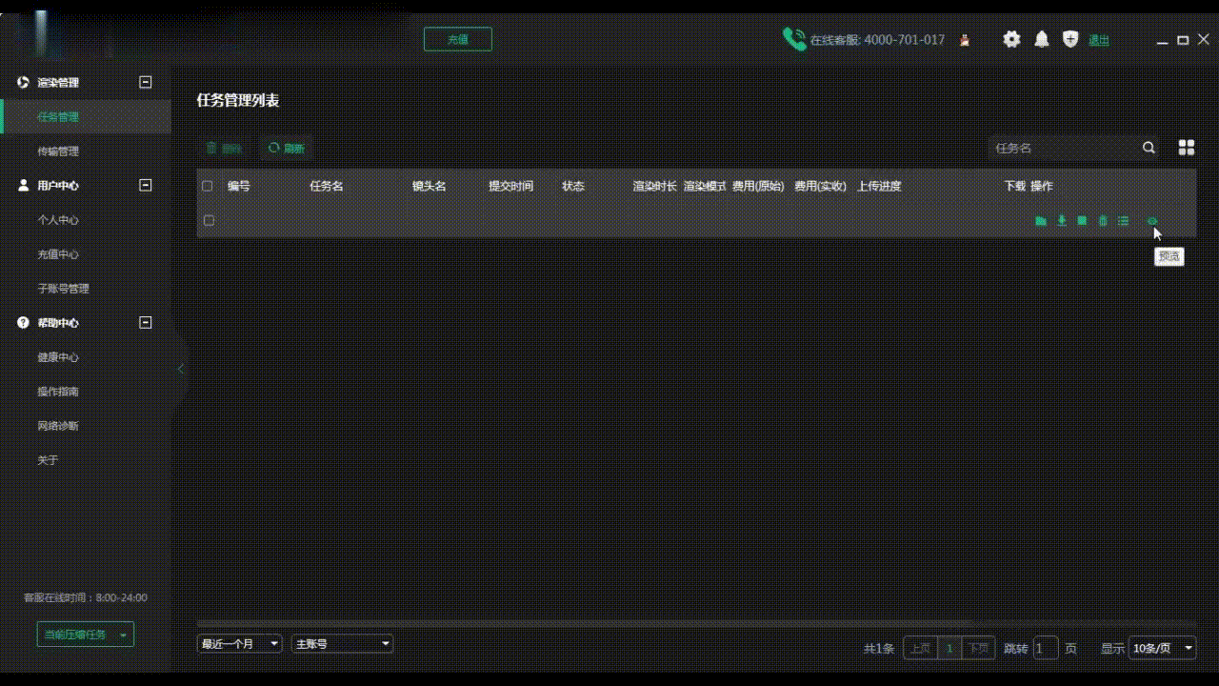Collapse the 用户中心 sidebar section
1219x686 pixels.
(x=146, y=186)
